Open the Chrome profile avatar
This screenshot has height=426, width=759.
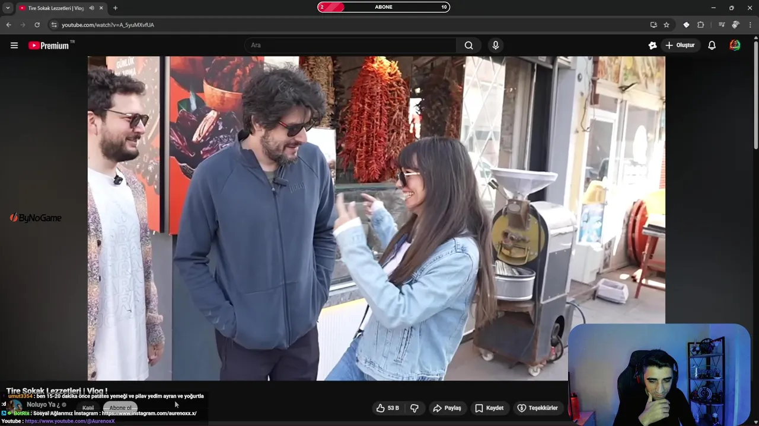pyautogui.click(x=735, y=25)
